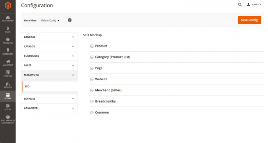Expand the CATALOG configuration tab
268x143 pixels.
(x=49, y=46)
